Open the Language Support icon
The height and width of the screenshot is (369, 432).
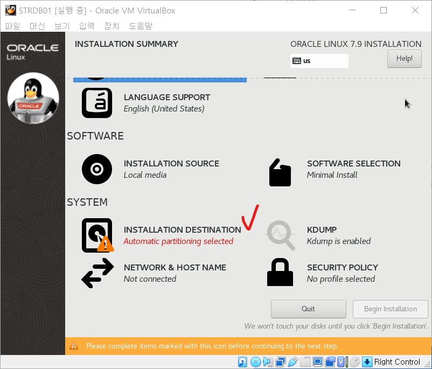tap(97, 103)
